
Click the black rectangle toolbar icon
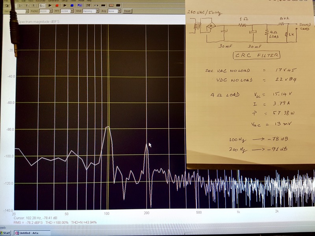[x=103, y=6]
